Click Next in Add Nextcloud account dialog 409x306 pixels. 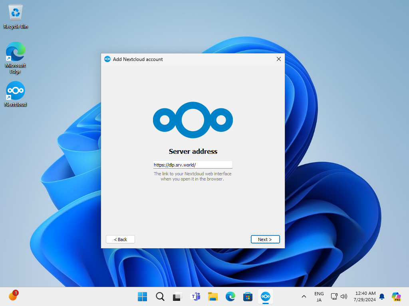coord(265,239)
